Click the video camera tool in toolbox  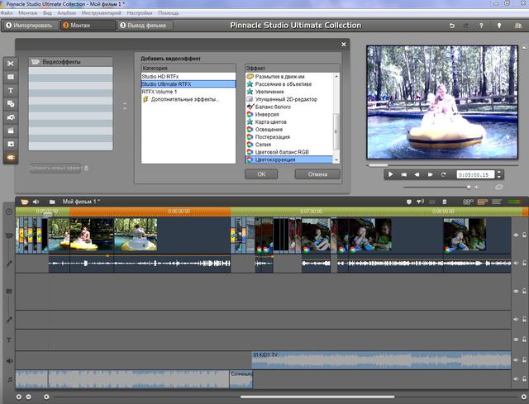point(11,117)
